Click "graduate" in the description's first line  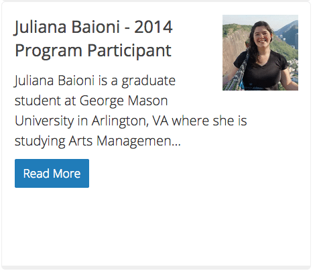[148, 81]
